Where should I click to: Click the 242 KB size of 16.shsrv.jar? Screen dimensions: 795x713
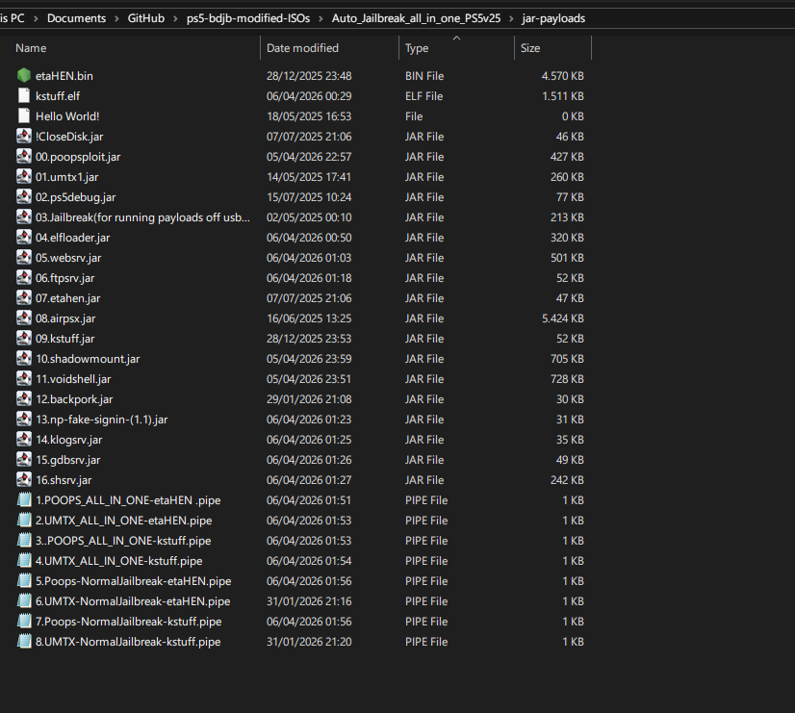tap(567, 480)
